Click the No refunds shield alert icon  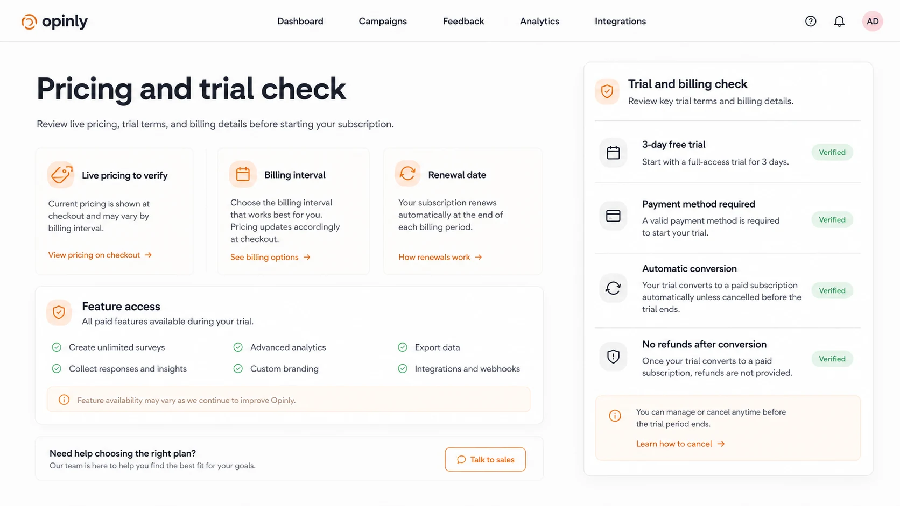click(613, 357)
